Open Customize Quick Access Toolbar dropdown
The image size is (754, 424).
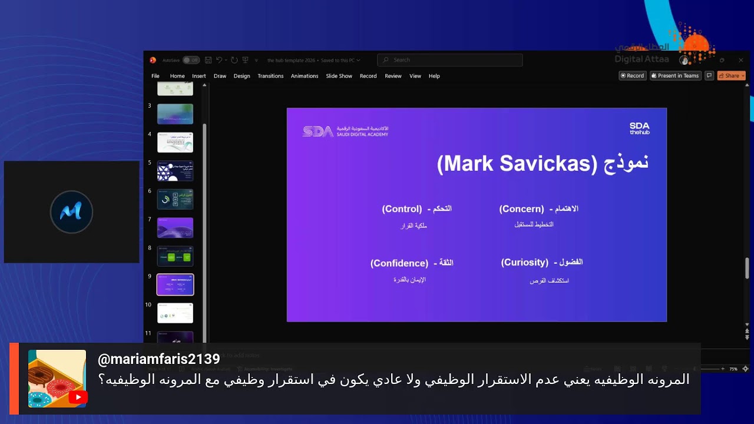(256, 60)
